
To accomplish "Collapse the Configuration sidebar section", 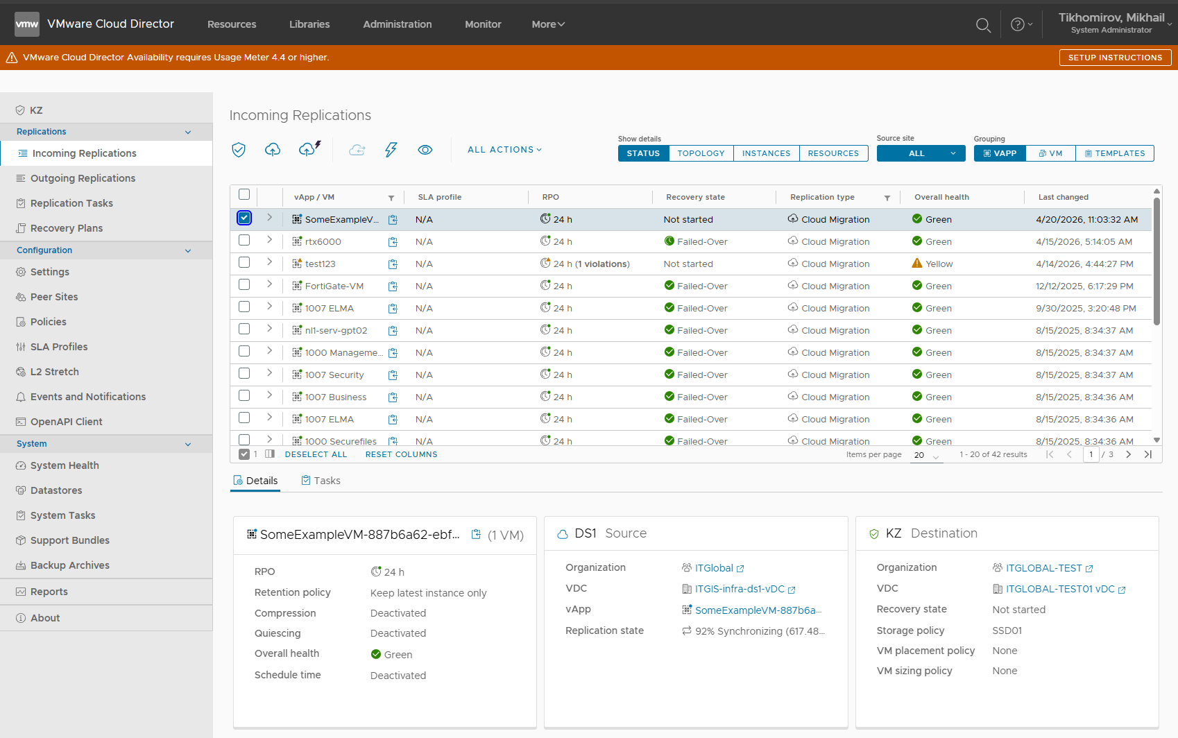I will point(188,251).
